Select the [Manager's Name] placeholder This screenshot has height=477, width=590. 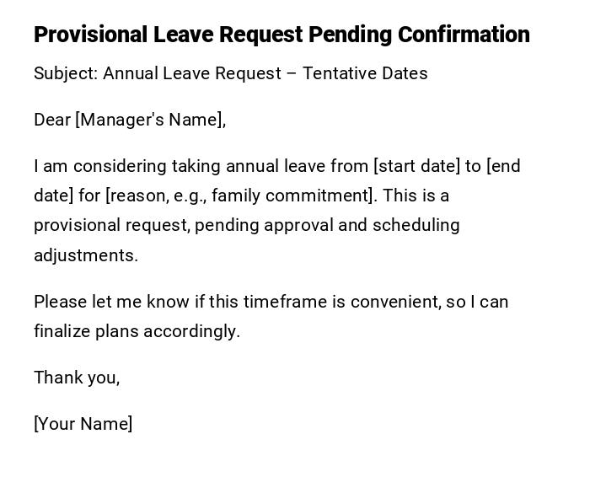pos(151,120)
